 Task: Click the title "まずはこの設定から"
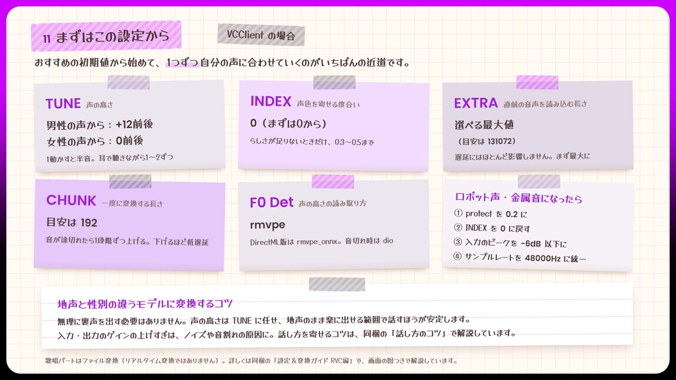coord(112,37)
